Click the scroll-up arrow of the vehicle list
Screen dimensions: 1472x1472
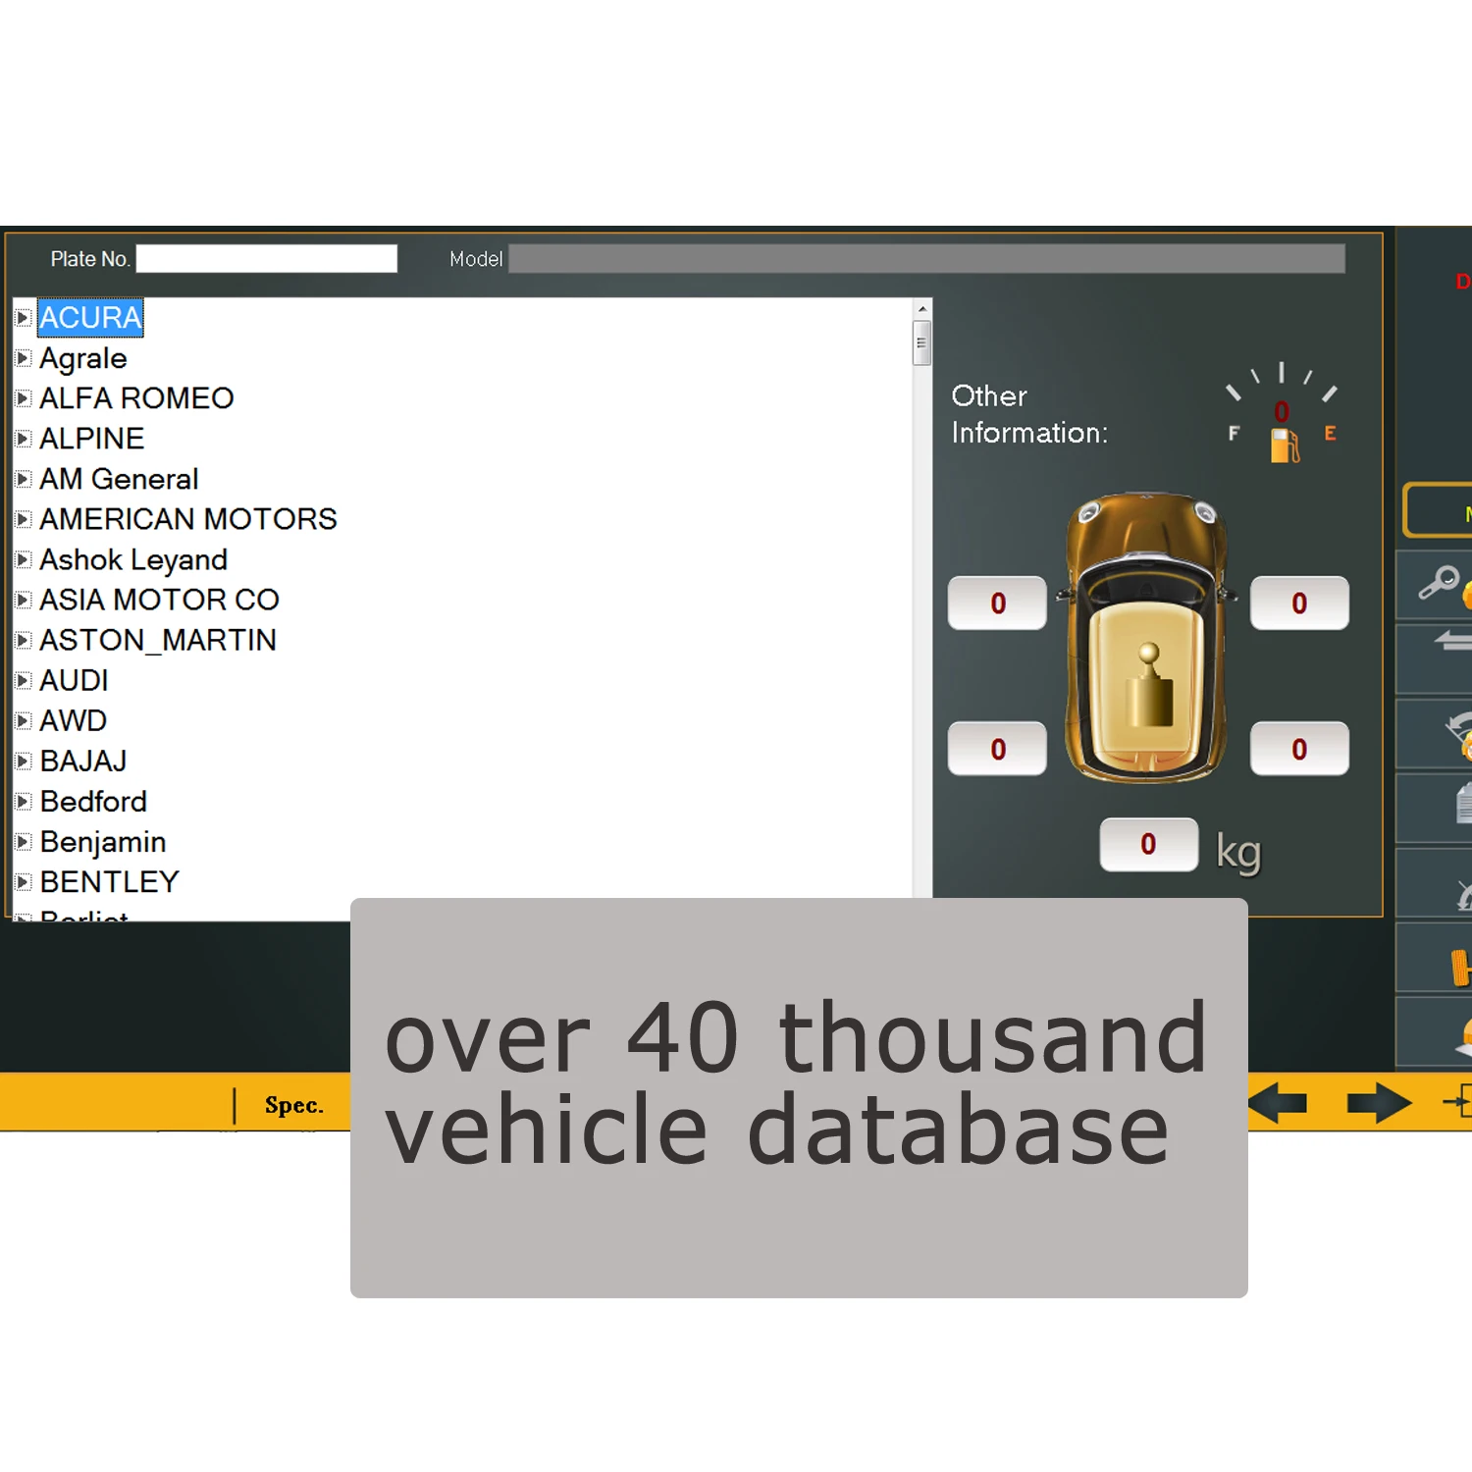point(921,309)
